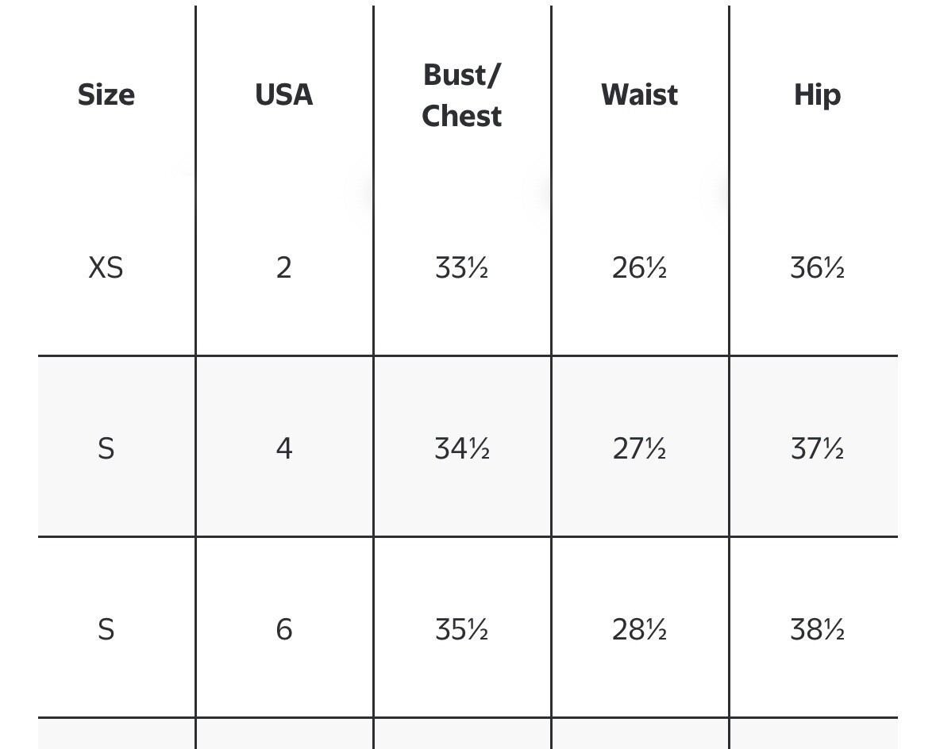
Task: Click the Waist column header
Action: pos(639,95)
